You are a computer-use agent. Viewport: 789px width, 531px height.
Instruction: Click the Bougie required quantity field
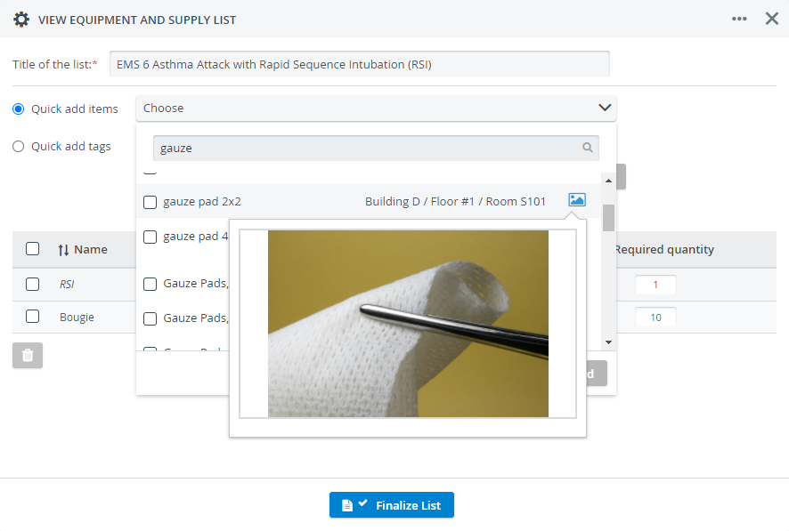655,318
